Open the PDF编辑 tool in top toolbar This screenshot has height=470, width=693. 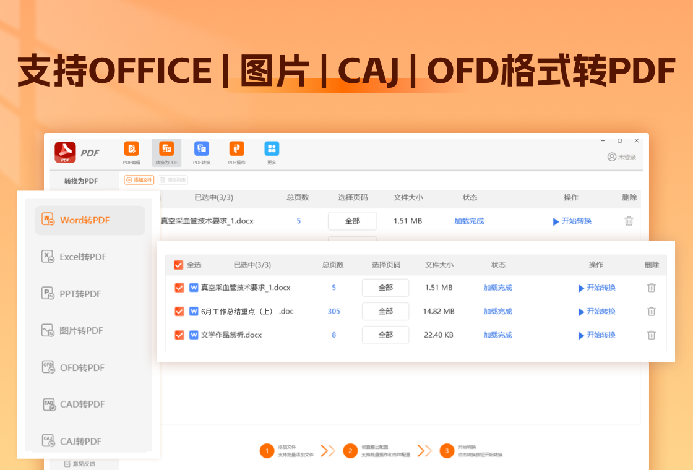tap(131, 153)
